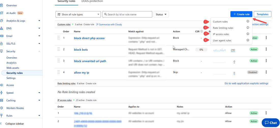This screenshot has height=128, width=280.
Task: Expand the Speed menu arrow
Action: [x=39, y=93]
